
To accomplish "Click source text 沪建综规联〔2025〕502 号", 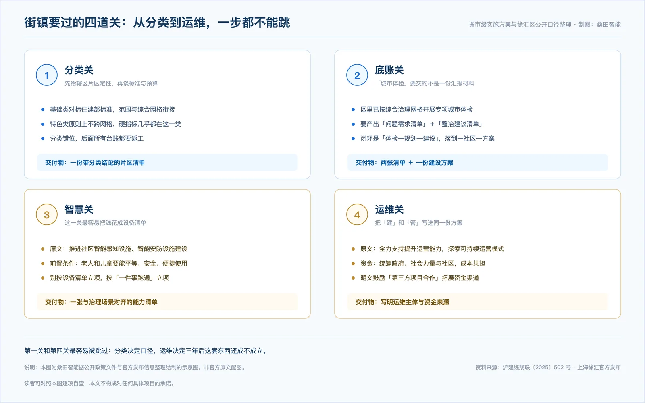I will 537,368.
